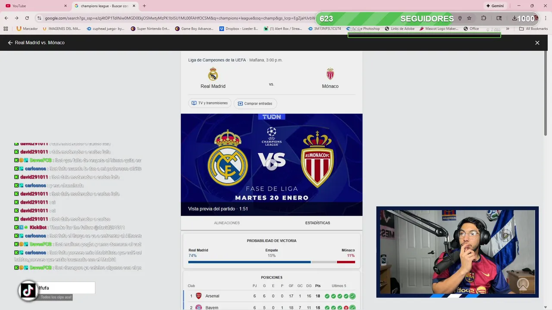552x310 pixels.
Task: View site information icon in address bar
Action: point(39,18)
